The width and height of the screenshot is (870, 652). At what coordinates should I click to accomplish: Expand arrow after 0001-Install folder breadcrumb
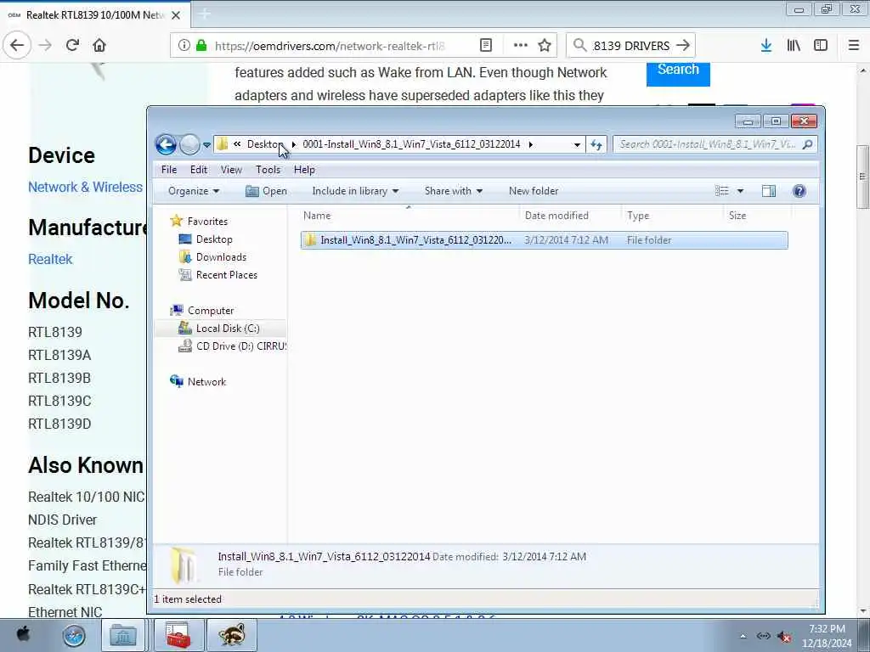coord(530,144)
